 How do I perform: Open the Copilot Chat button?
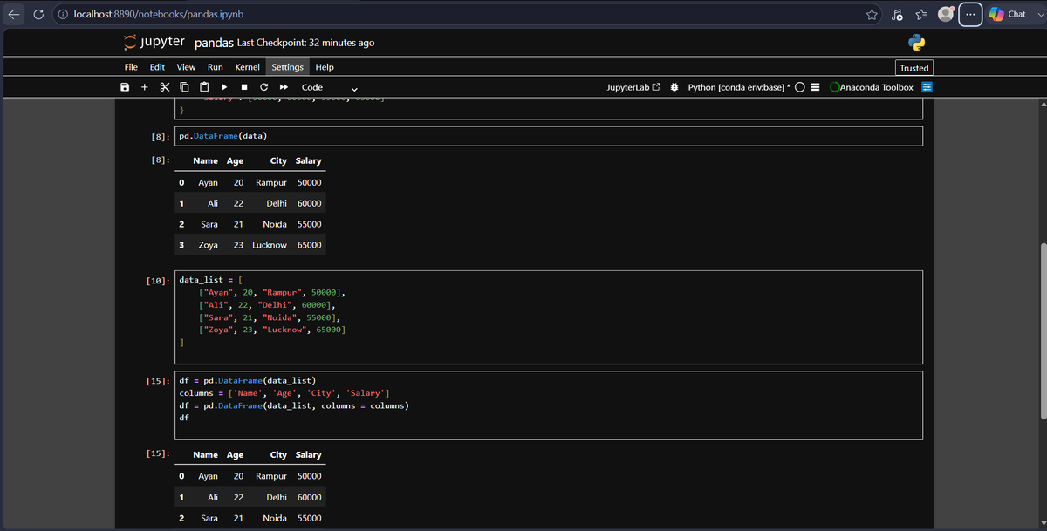pos(1009,14)
